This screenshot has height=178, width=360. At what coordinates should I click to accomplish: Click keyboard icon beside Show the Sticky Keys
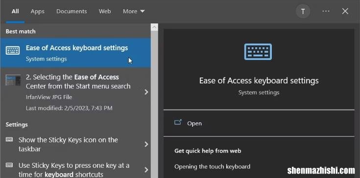(9, 139)
